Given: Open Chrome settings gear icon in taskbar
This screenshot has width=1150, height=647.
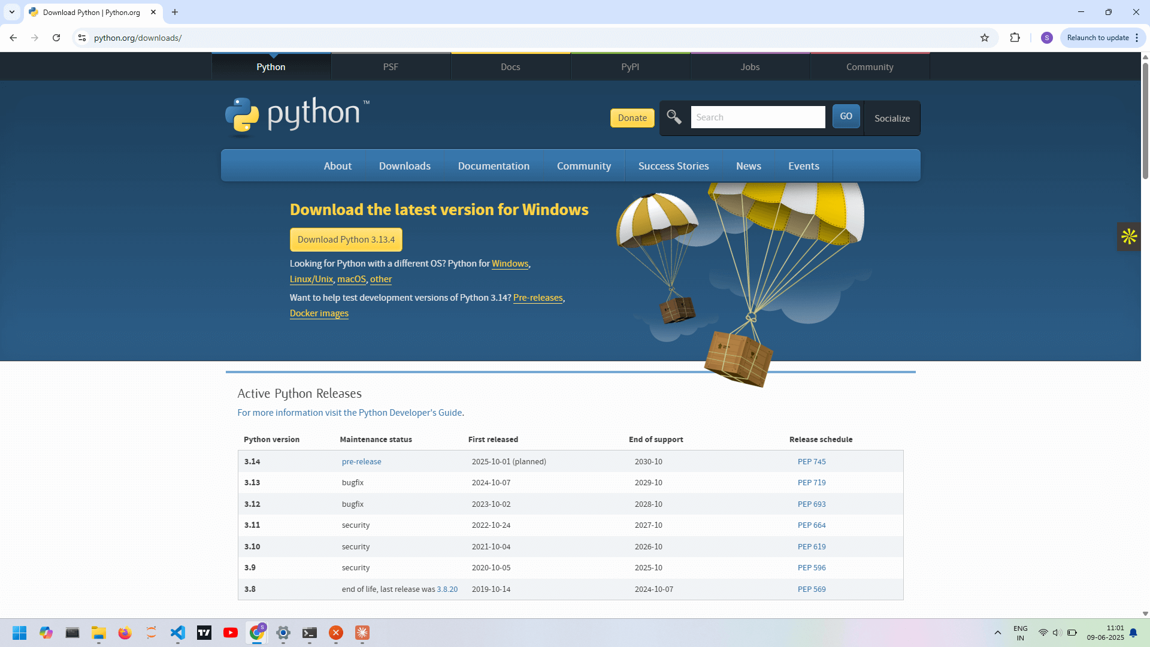Looking at the screenshot, I should tap(283, 633).
